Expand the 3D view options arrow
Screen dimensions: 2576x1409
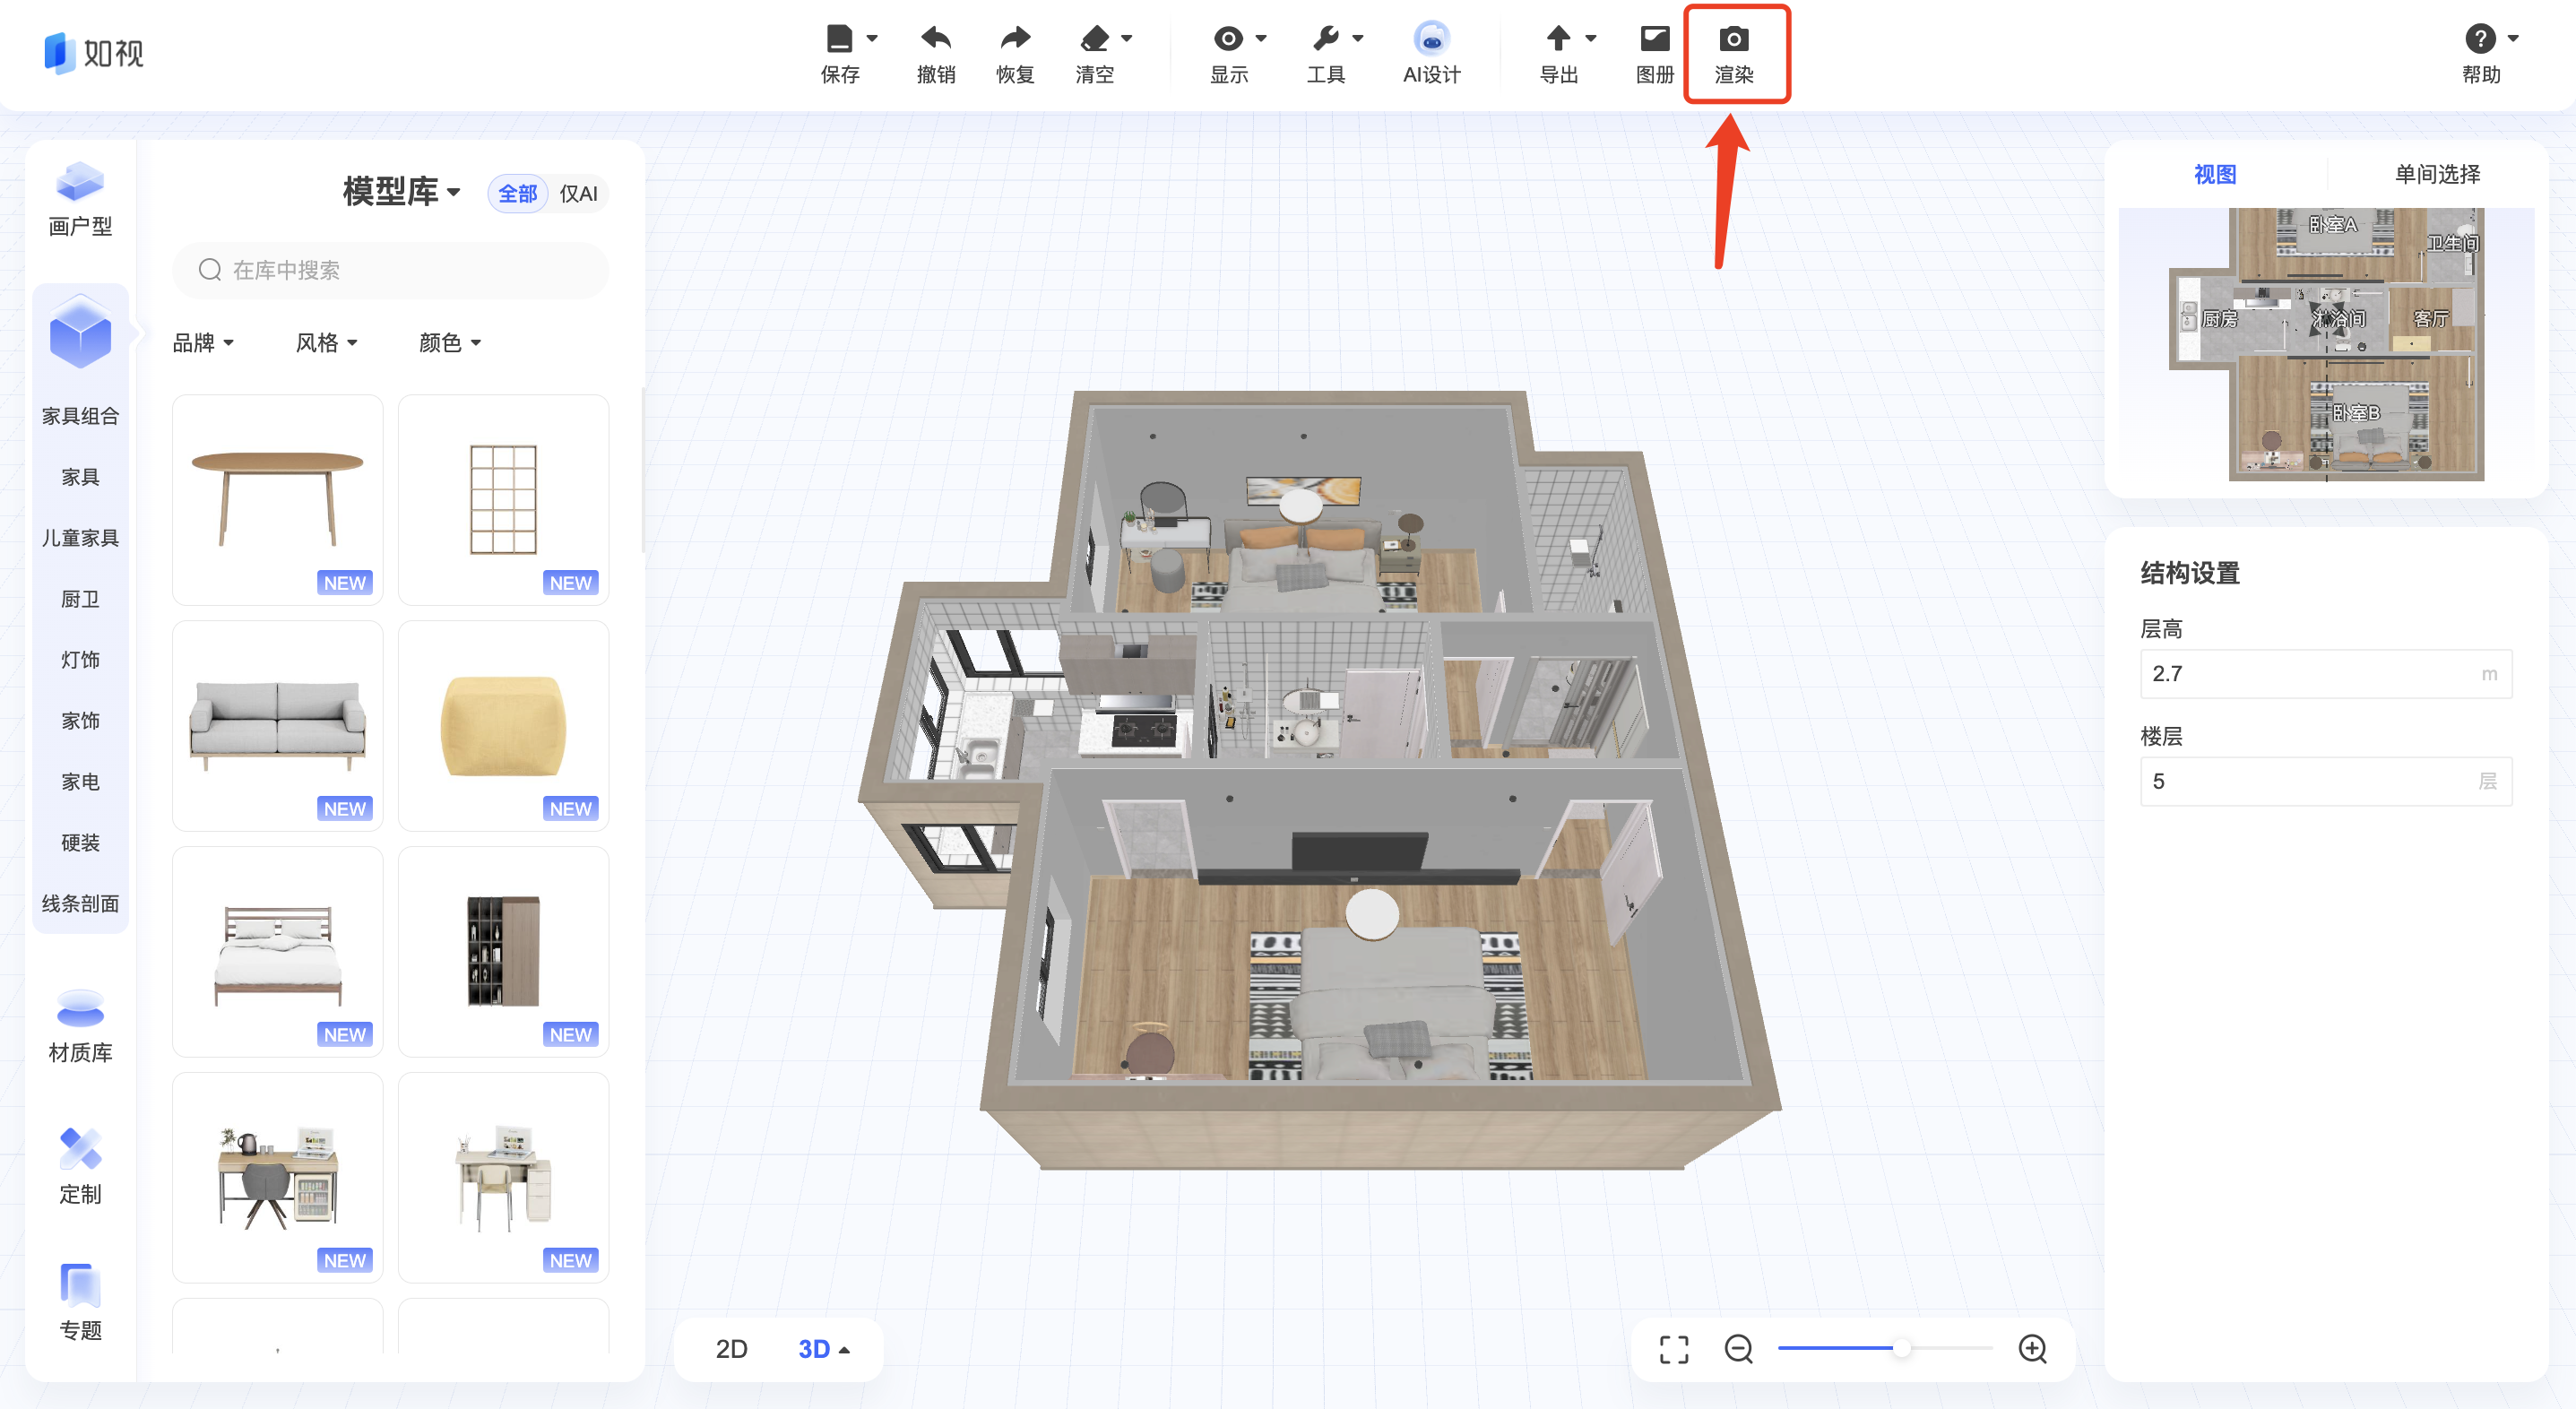845,1350
